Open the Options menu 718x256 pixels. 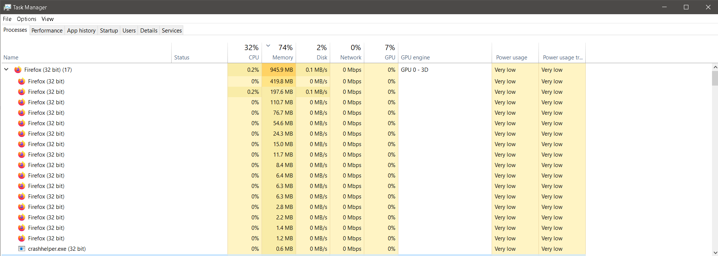point(27,19)
